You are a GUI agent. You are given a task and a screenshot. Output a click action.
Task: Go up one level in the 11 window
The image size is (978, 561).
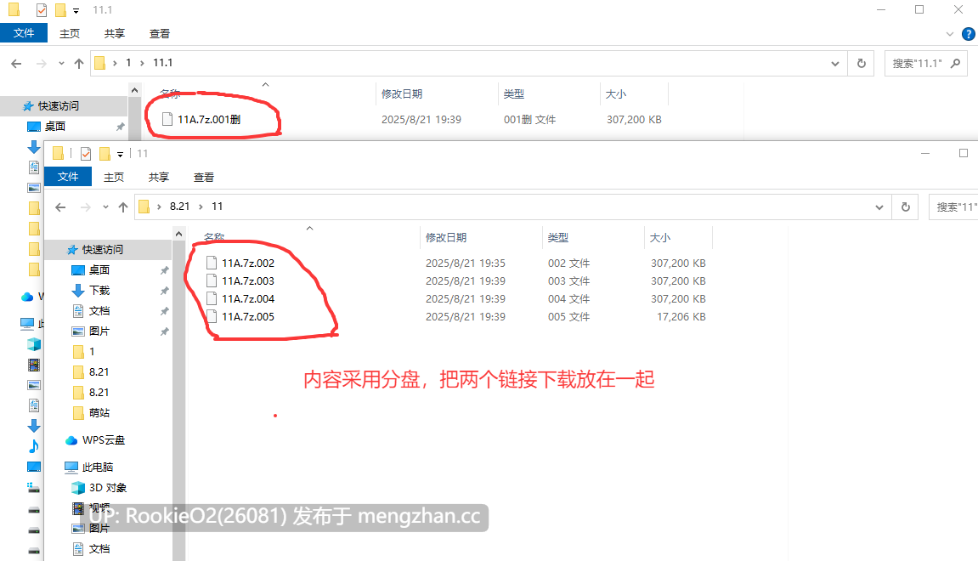click(x=123, y=207)
